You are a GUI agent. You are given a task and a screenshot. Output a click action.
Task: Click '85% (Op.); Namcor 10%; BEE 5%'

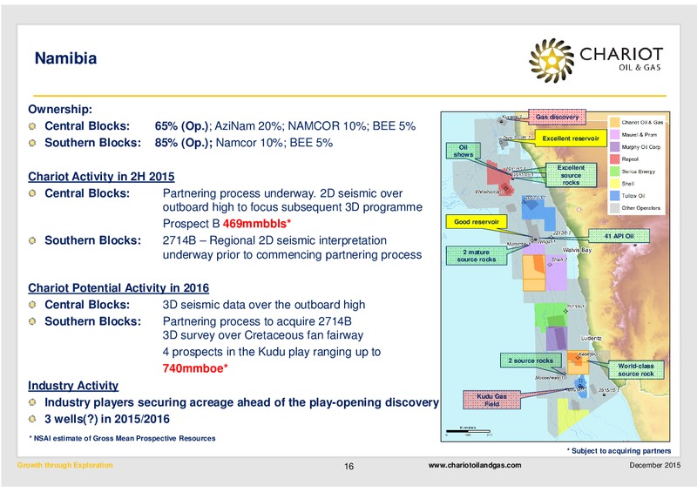tap(244, 143)
